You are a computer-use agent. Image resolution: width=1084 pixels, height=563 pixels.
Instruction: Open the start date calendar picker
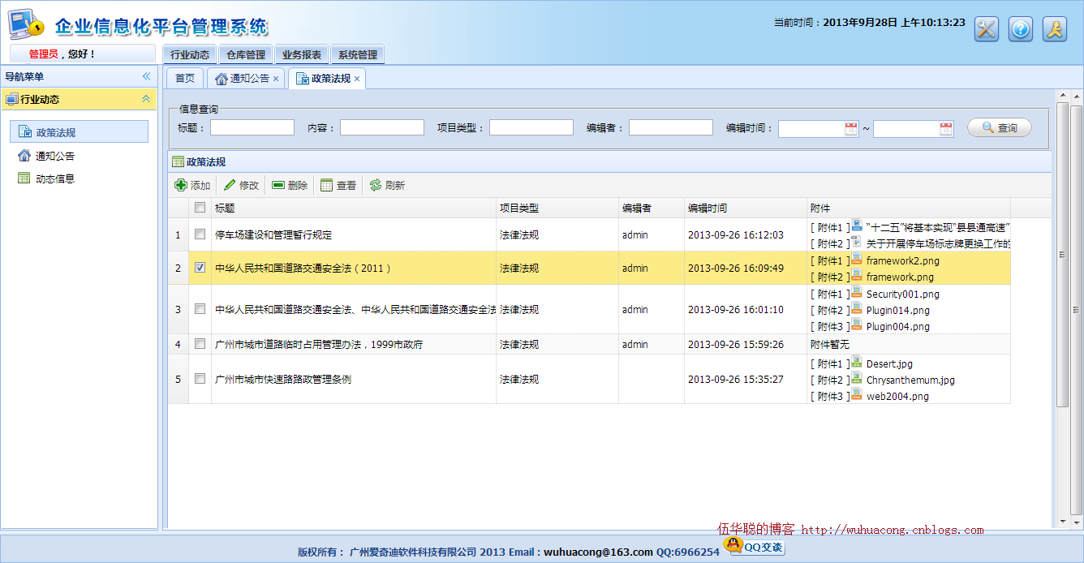851,128
